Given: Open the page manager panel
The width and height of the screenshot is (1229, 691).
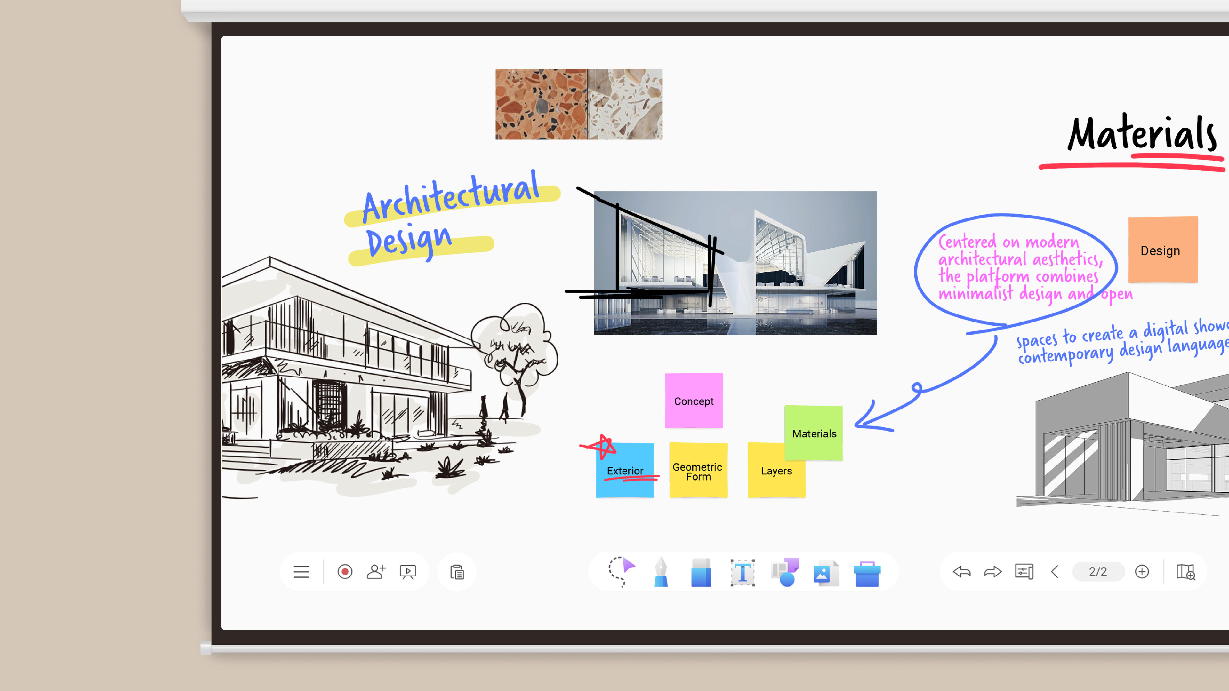Looking at the screenshot, I should tap(1024, 572).
